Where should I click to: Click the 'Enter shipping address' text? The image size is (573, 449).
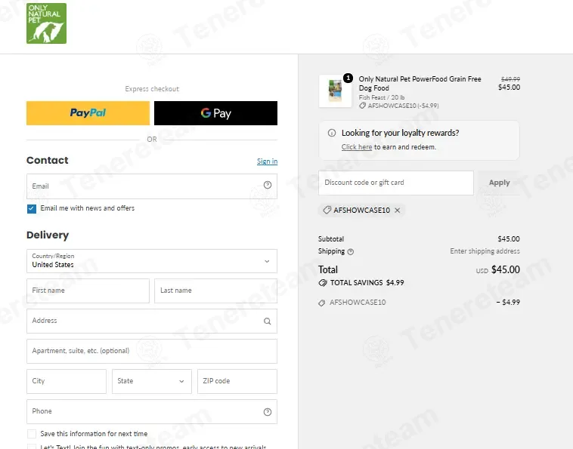coord(485,251)
